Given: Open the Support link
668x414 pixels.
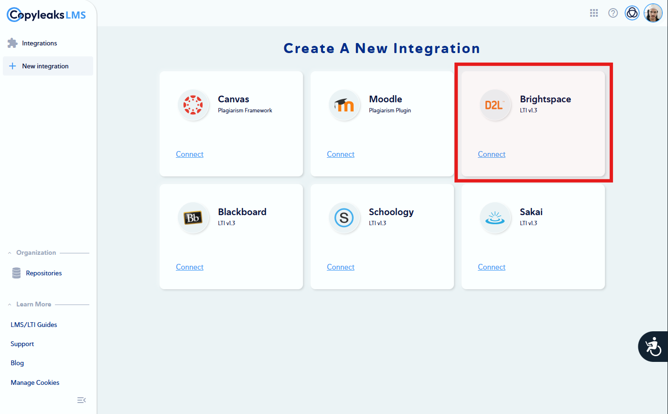Looking at the screenshot, I should (x=22, y=344).
